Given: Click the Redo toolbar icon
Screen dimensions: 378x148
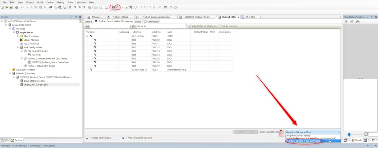Looking at the screenshot, I should point(27,7).
